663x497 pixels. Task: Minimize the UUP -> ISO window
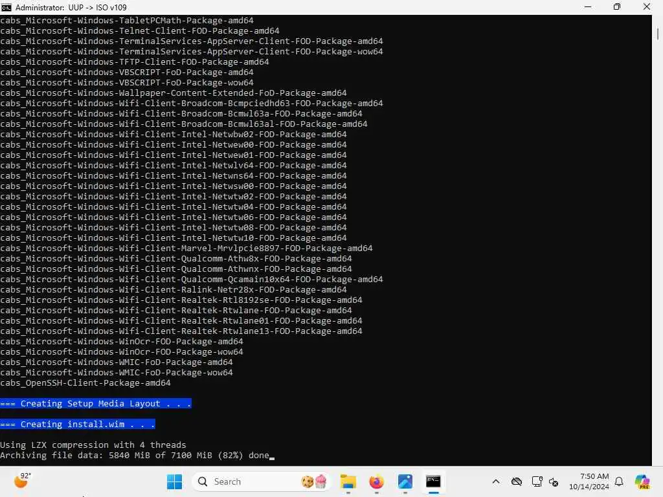(x=588, y=7)
